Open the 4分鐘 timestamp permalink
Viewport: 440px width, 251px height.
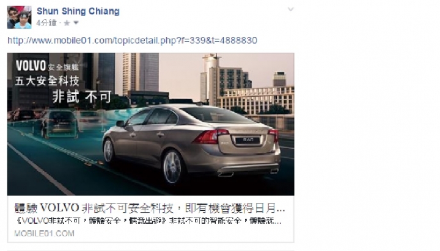pyautogui.click(x=46, y=23)
